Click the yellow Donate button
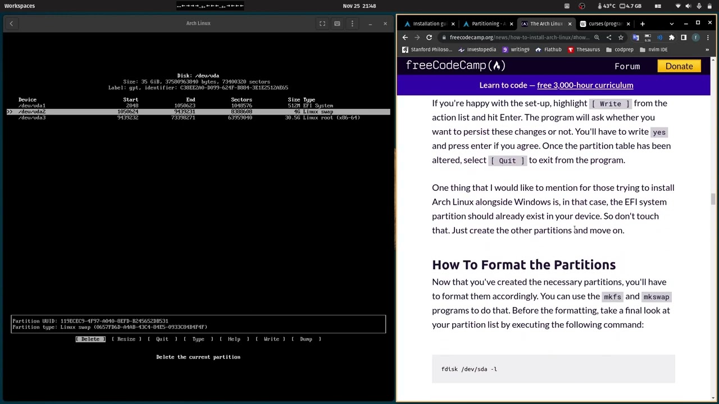Image resolution: width=719 pixels, height=404 pixels. pos(679,66)
